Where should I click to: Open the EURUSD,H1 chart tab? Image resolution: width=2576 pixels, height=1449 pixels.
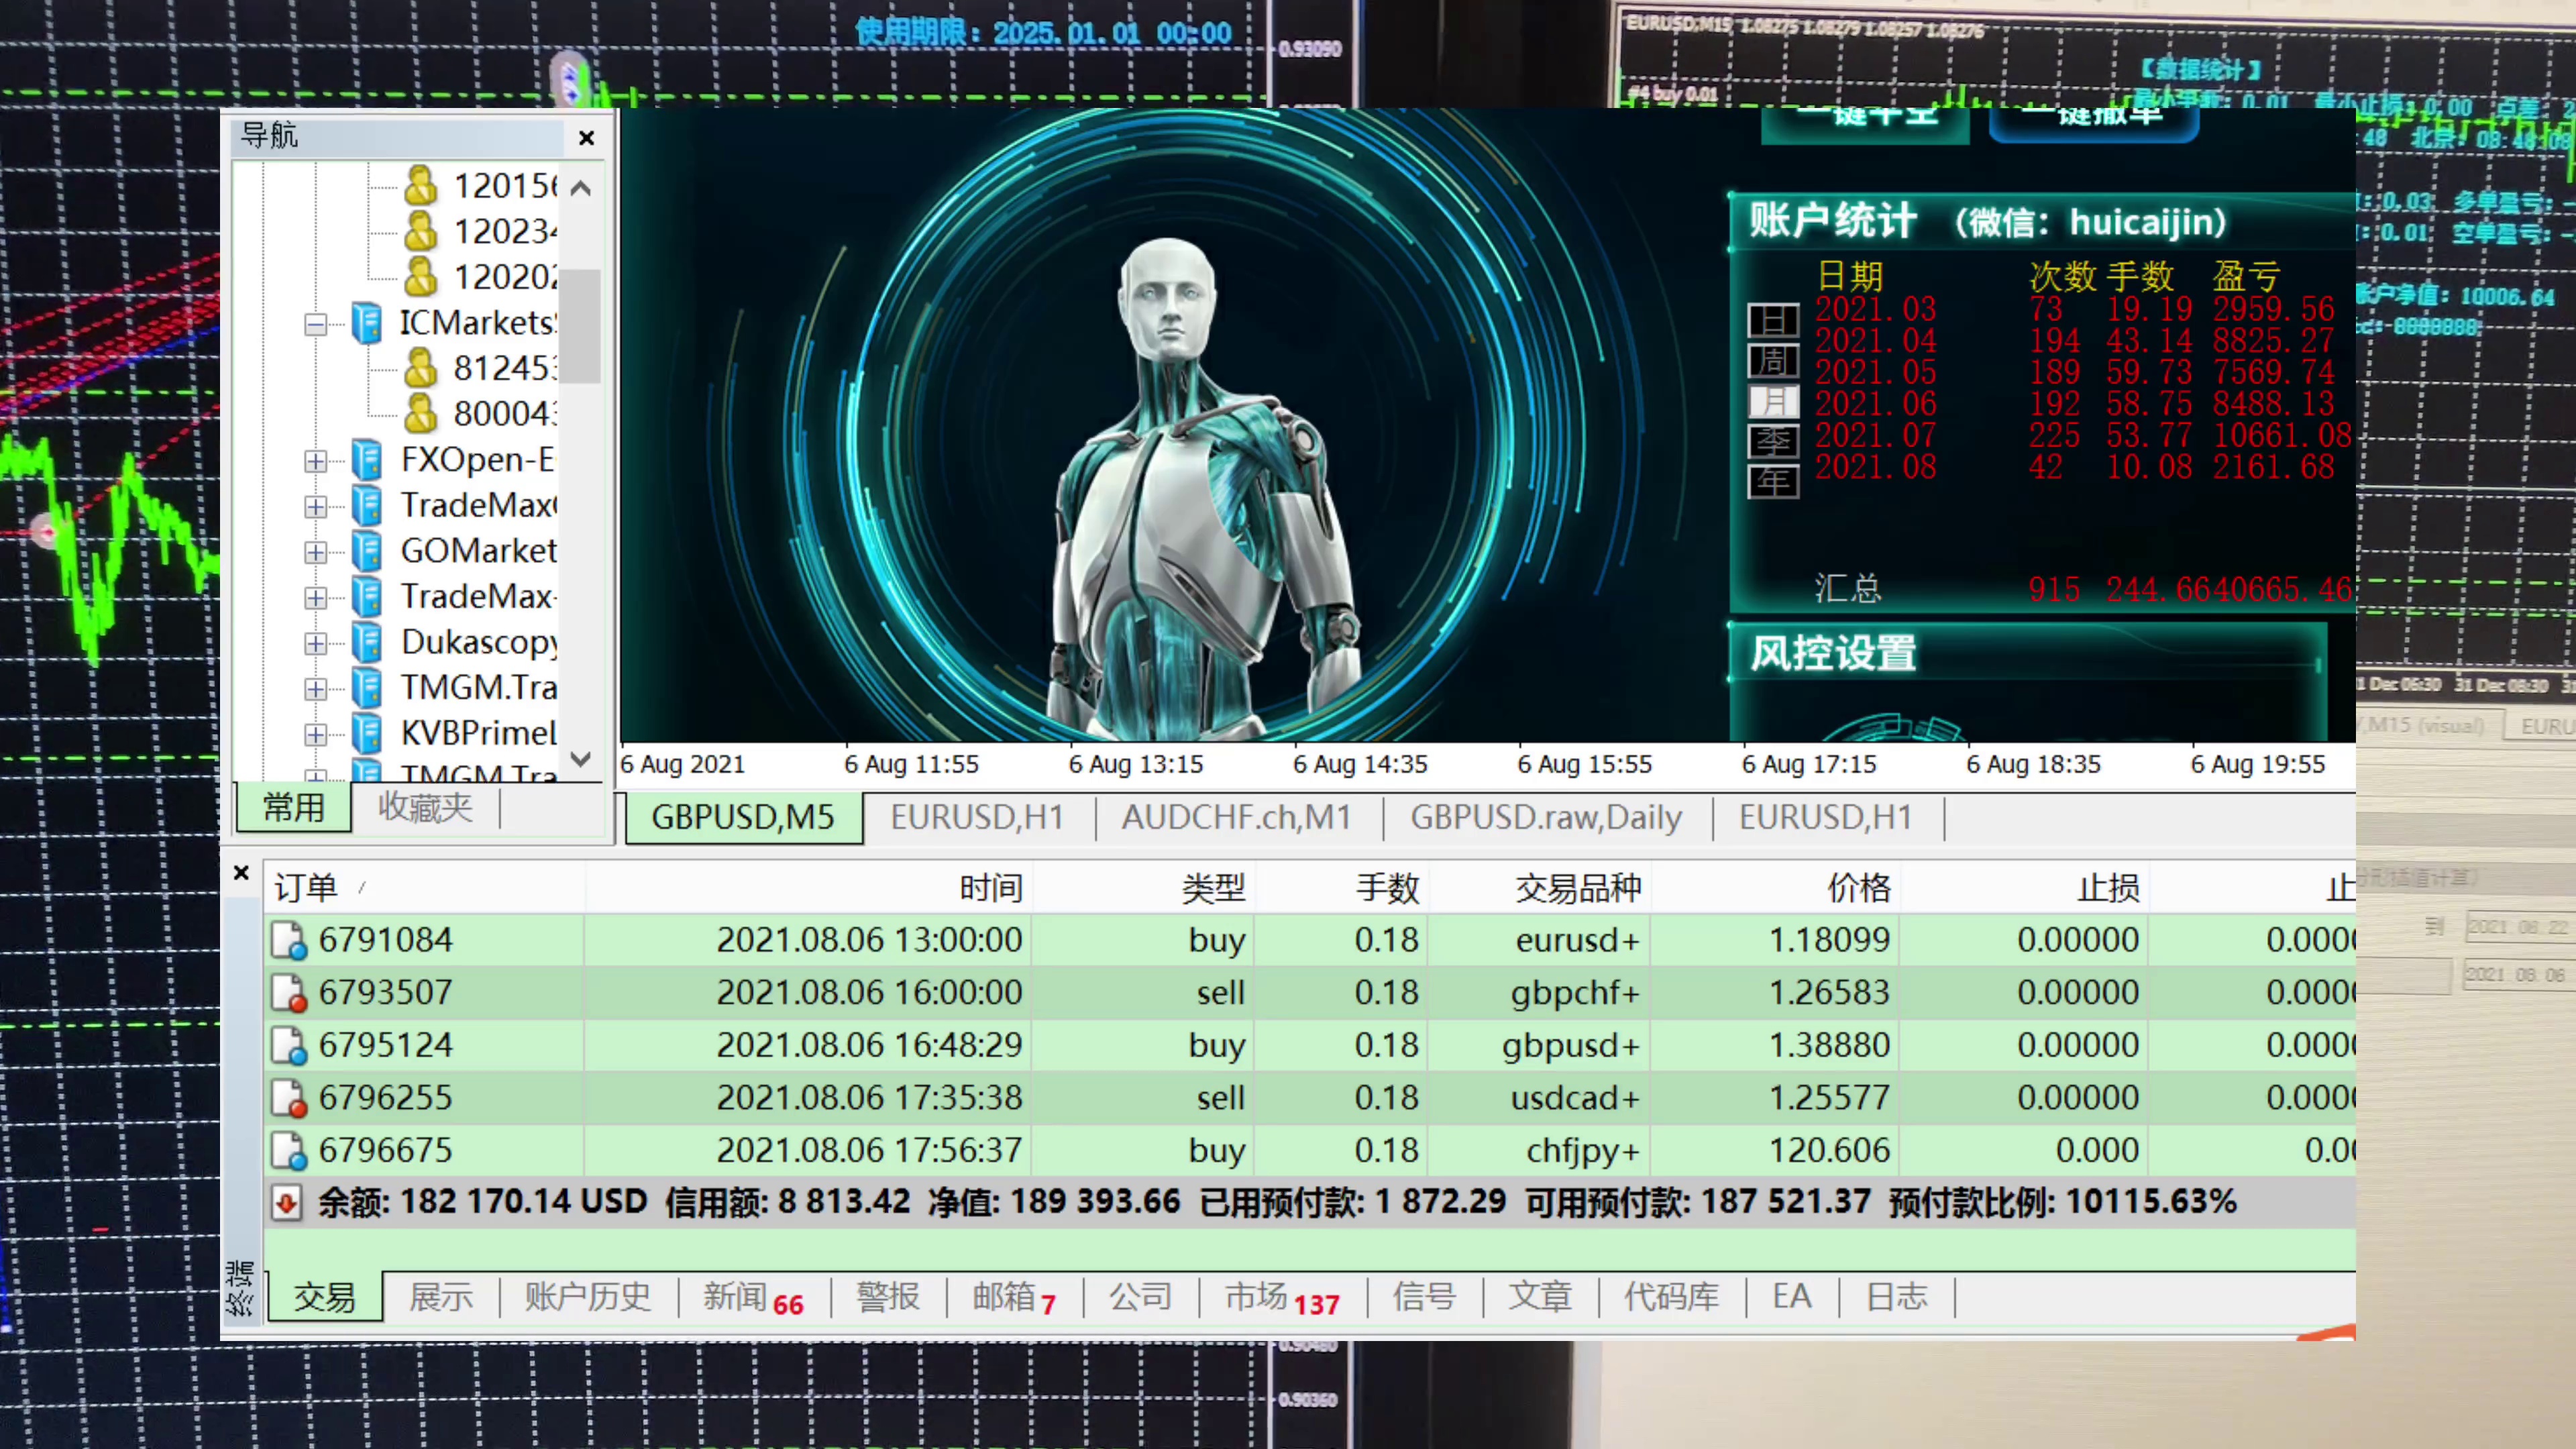pos(976,817)
